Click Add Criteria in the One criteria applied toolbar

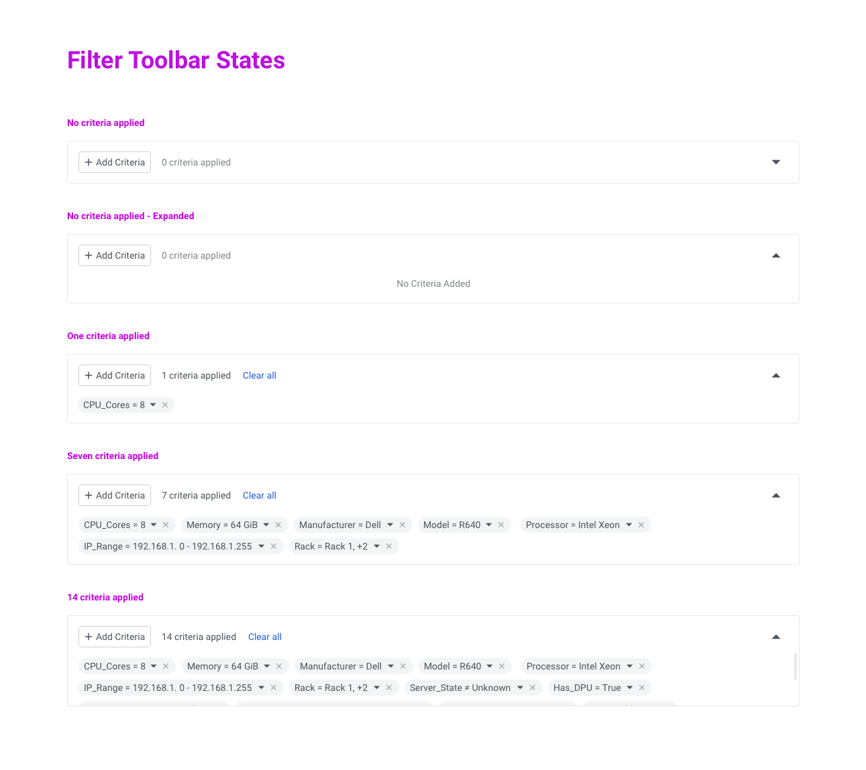(x=115, y=375)
